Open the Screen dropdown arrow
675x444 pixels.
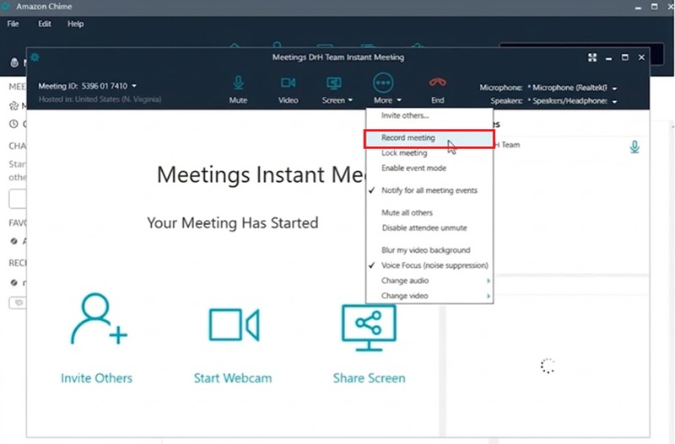(x=350, y=100)
